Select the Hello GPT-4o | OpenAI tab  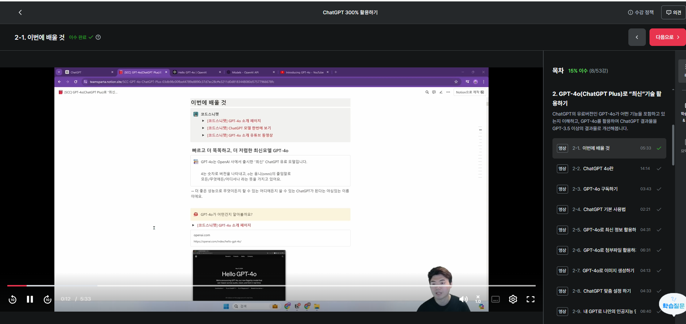point(197,72)
